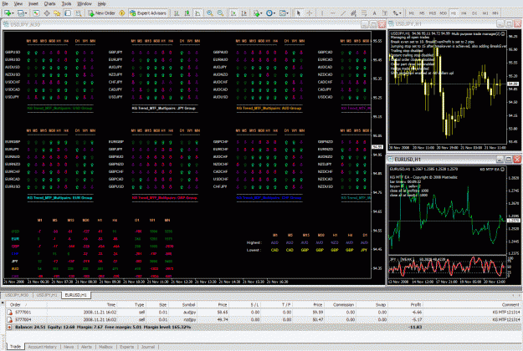This screenshot has width=523, height=351.
Task: Select the cursor arrow tool
Action: 298,13
